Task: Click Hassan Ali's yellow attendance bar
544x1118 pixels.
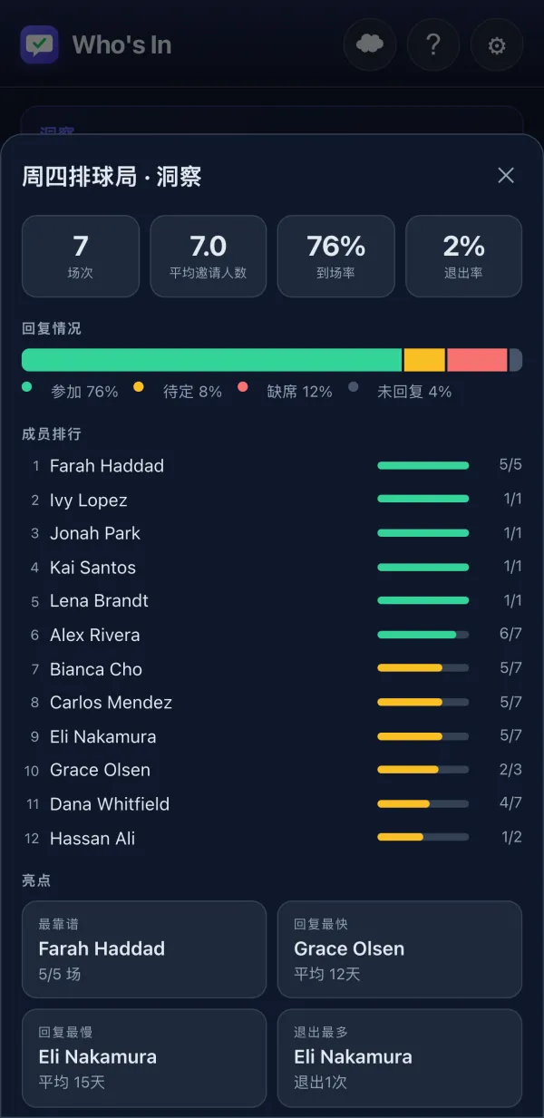Action: coord(400,837)
